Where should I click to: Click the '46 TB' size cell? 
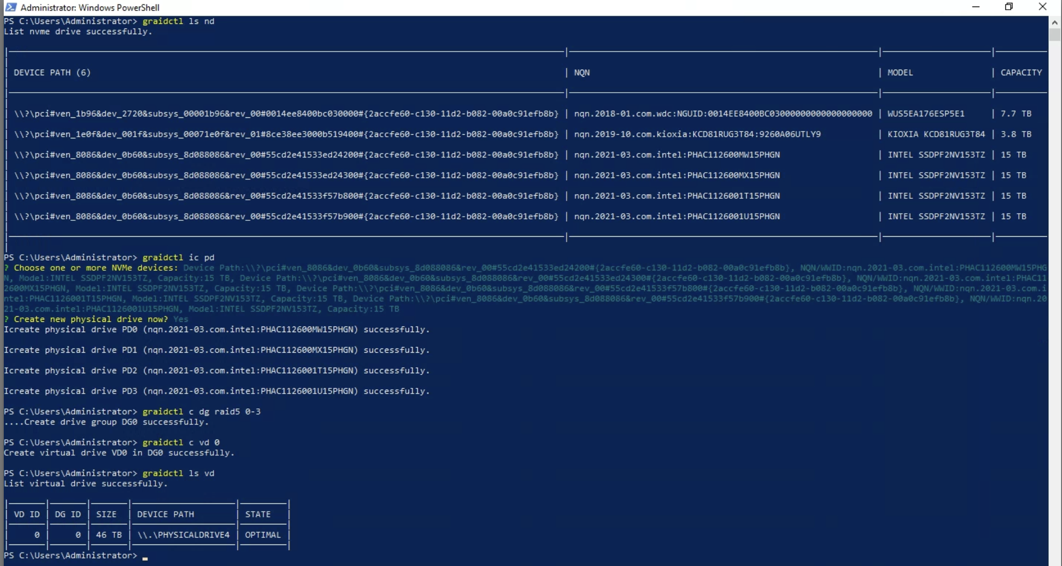tap(109, 535)
